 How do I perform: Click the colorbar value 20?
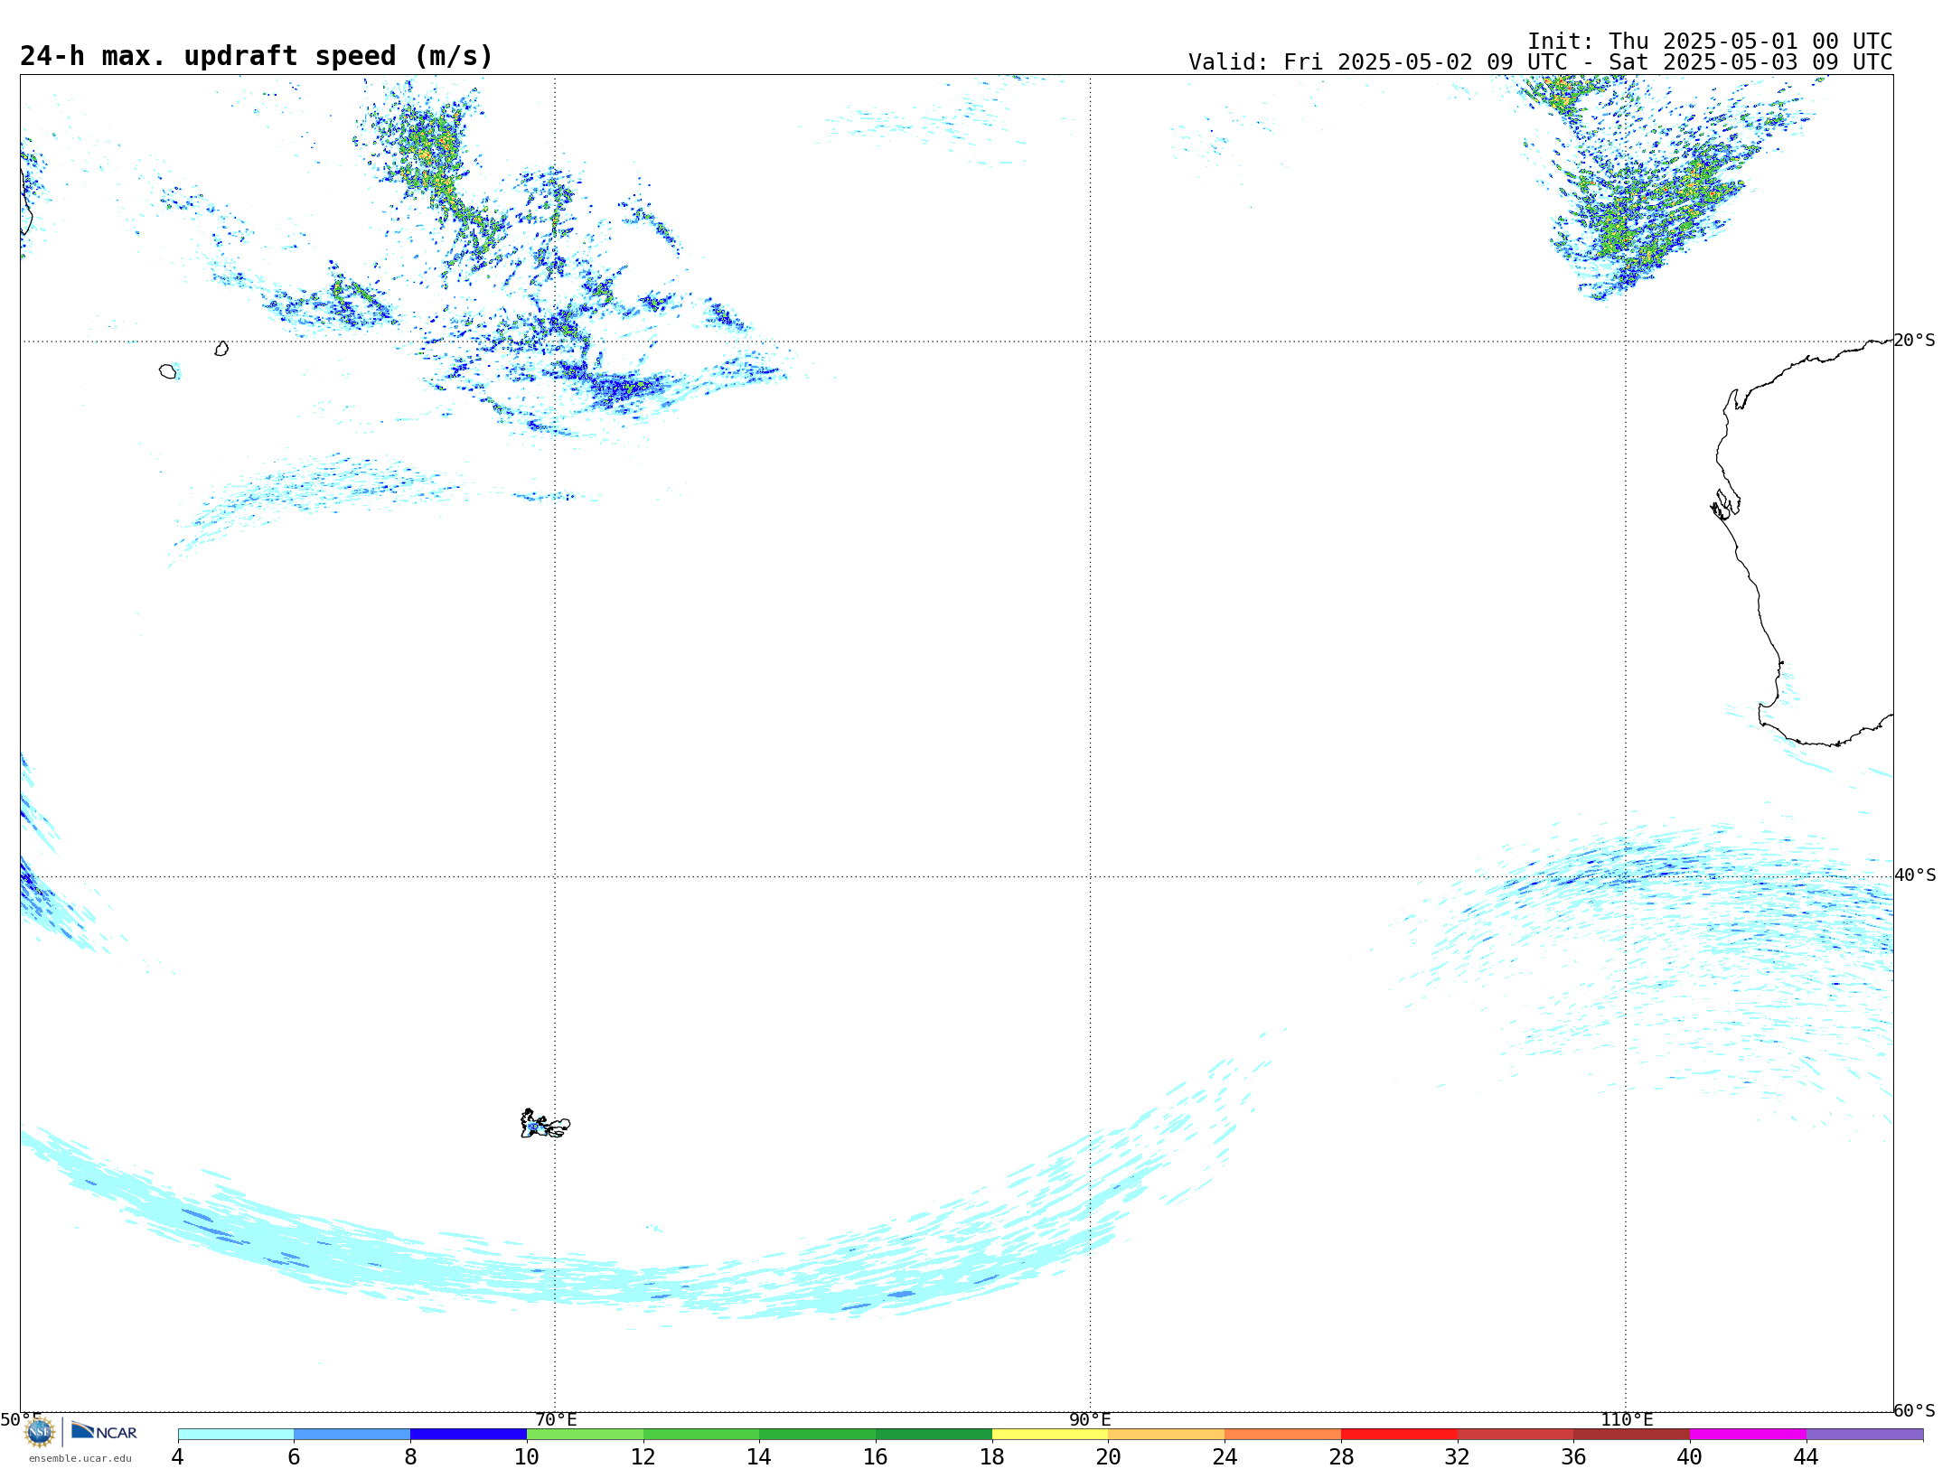click(1108, 1456)
